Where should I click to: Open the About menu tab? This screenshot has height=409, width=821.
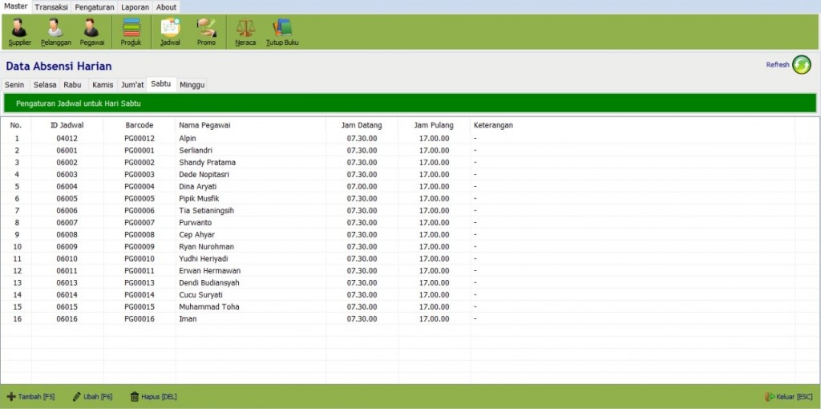[x=166, y=7]
